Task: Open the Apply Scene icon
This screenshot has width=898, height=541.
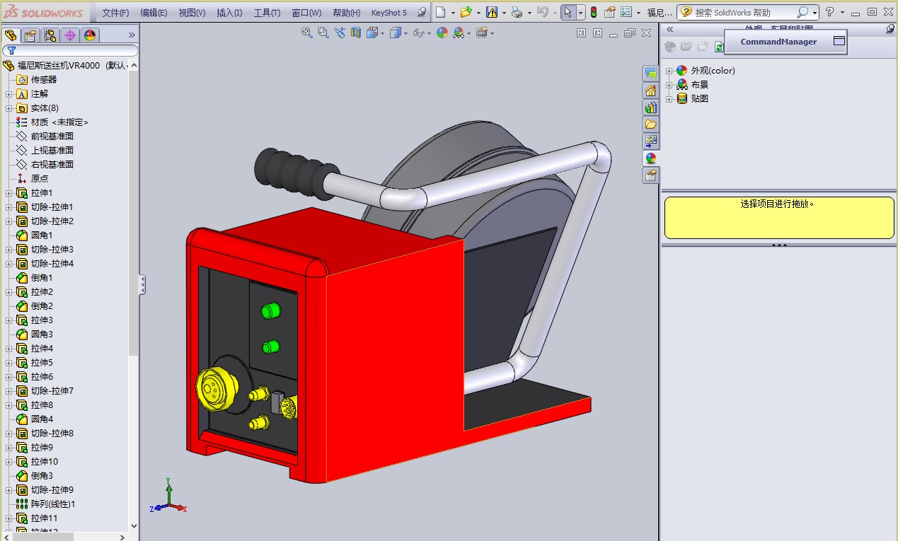Action: tap(459, 33)
